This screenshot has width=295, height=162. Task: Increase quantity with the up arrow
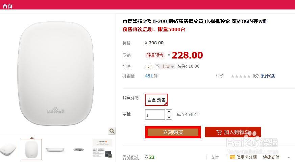pos(169,112)
